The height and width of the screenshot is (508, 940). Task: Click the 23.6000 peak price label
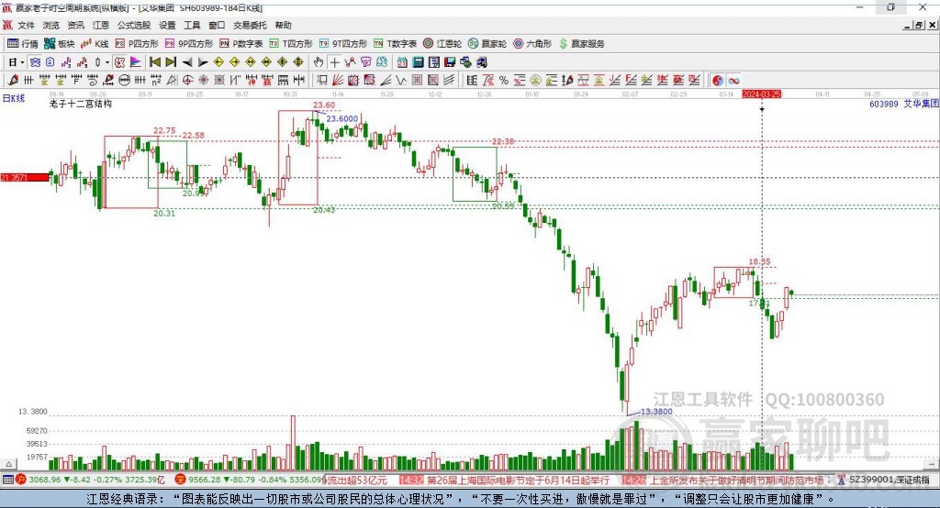(341, 119)
